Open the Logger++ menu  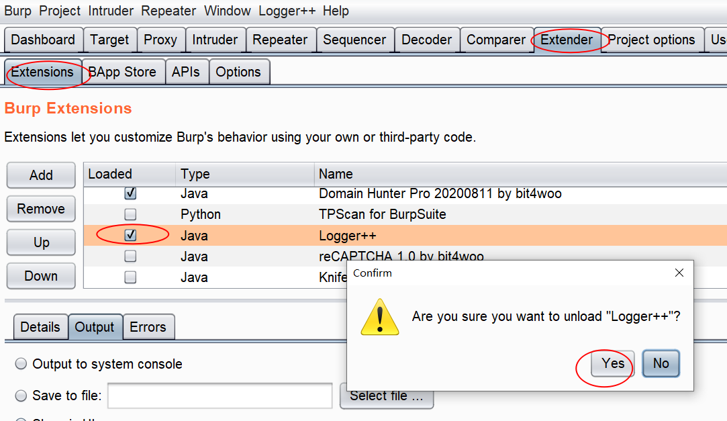point(287,11)
